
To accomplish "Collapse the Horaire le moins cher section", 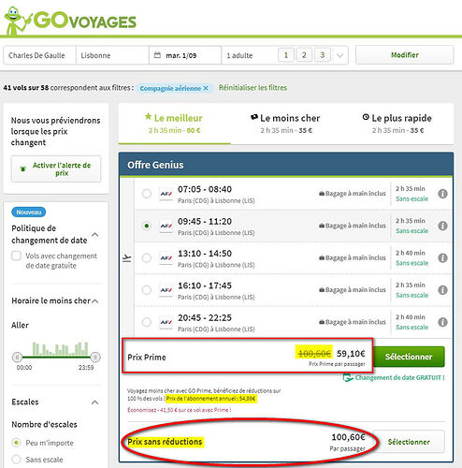I will (x=95, y=301).
